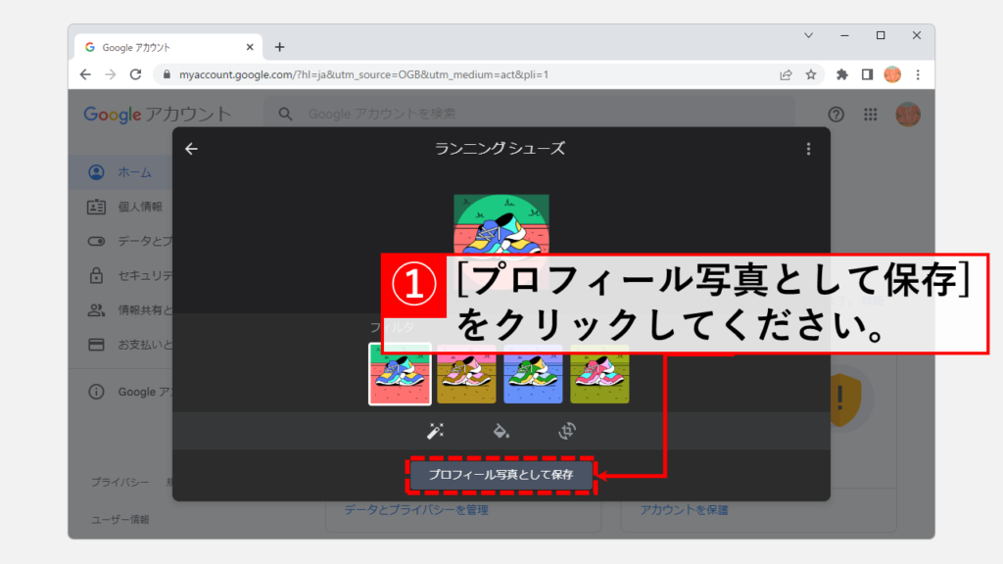Choose the blue background shoe filter
Viewport: 1003px width, 564px height.
[x=533, y=374]
